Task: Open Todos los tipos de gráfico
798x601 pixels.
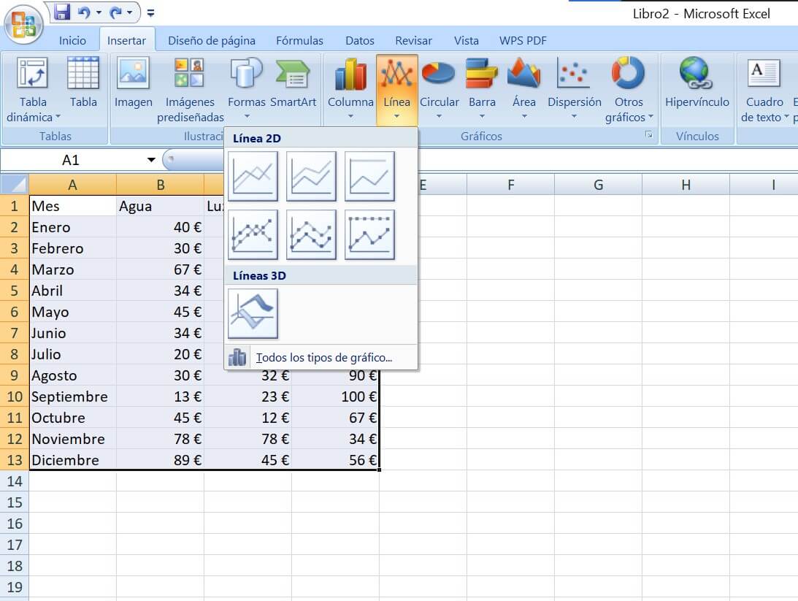Action: (x=321, y=357)
